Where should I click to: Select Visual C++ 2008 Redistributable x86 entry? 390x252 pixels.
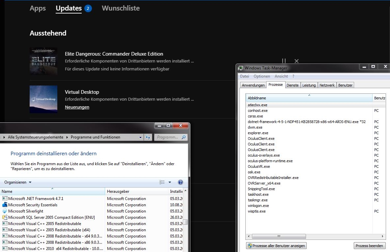coord(55,242)
